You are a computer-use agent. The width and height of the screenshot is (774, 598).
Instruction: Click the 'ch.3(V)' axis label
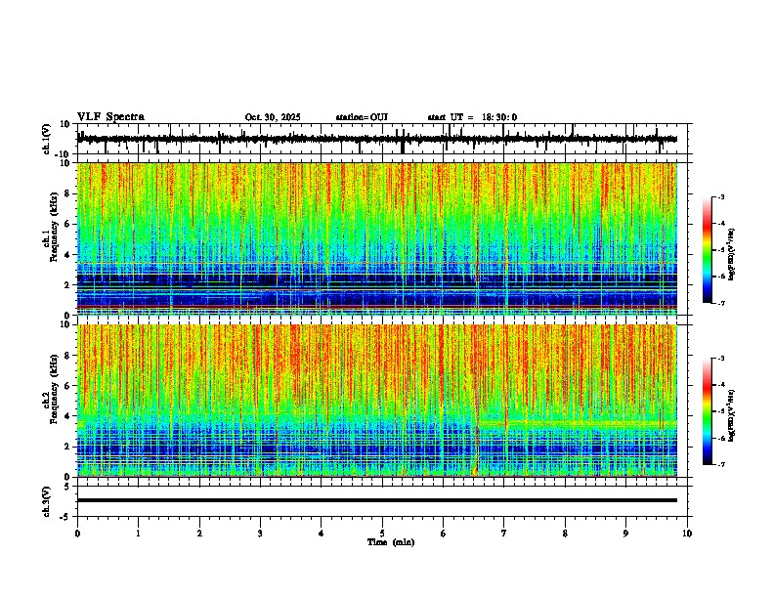pos(46,502)
